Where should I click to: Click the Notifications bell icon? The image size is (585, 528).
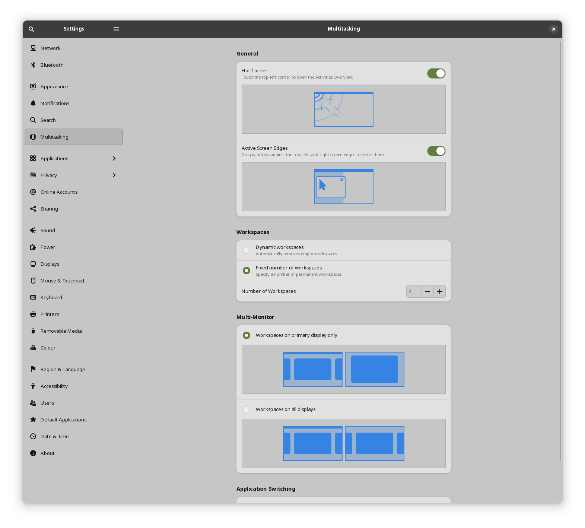pyautogui.click(x=33, y=103)
